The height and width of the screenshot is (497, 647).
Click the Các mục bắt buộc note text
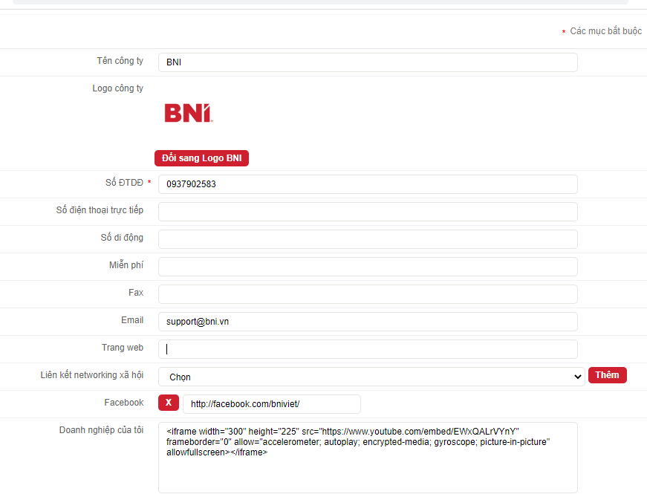point(605,31)
